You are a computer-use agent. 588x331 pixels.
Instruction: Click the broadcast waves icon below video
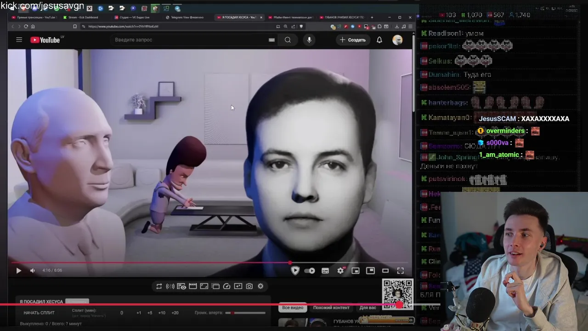(x=170, y=286)
